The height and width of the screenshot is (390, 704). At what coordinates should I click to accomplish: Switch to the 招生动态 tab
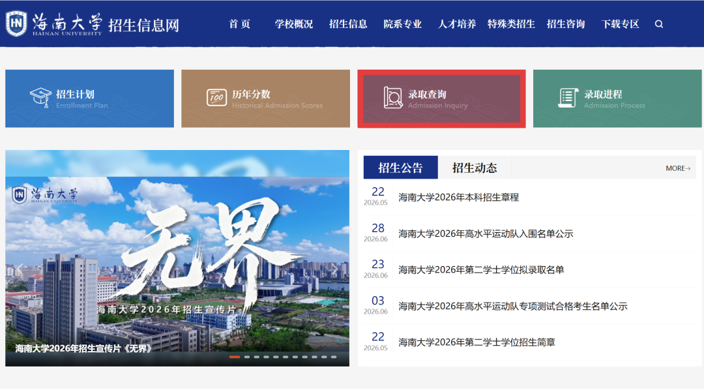(x=475, y=168)
